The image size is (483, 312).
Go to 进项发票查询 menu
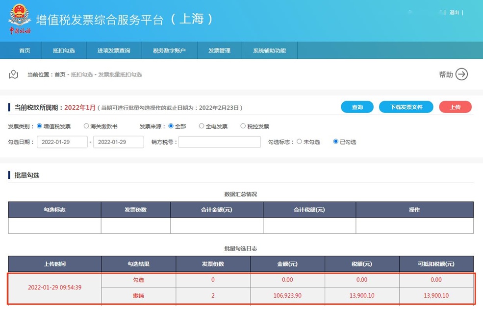114,50
